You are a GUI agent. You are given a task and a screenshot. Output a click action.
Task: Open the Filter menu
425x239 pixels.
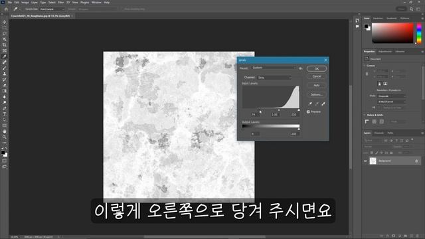pos(60,3)
